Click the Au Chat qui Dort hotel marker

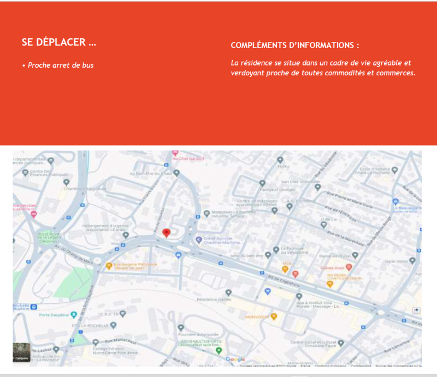pyautogui.click(x=175, y=153)
